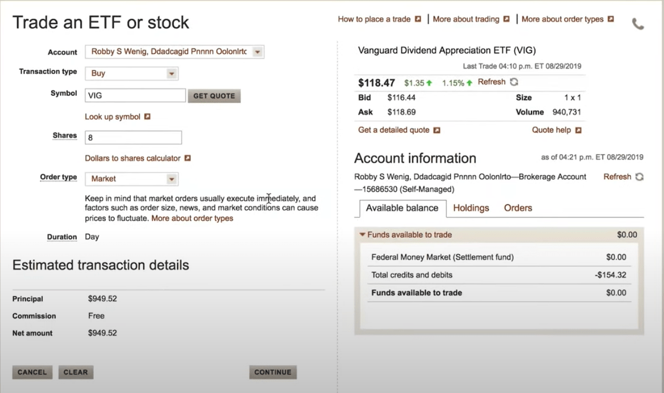Click the Bid price $116.44
Image resolution: width=664 pixels, height=393 pixels.
point(402,98)
